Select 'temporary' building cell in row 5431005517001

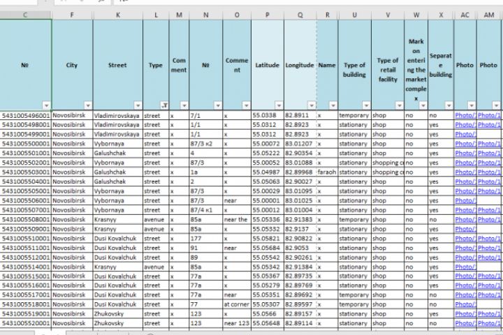point(355,295)
